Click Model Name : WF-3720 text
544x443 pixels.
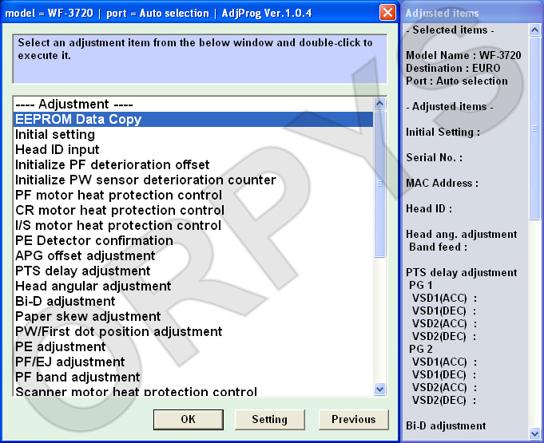(x=463, y=55)
